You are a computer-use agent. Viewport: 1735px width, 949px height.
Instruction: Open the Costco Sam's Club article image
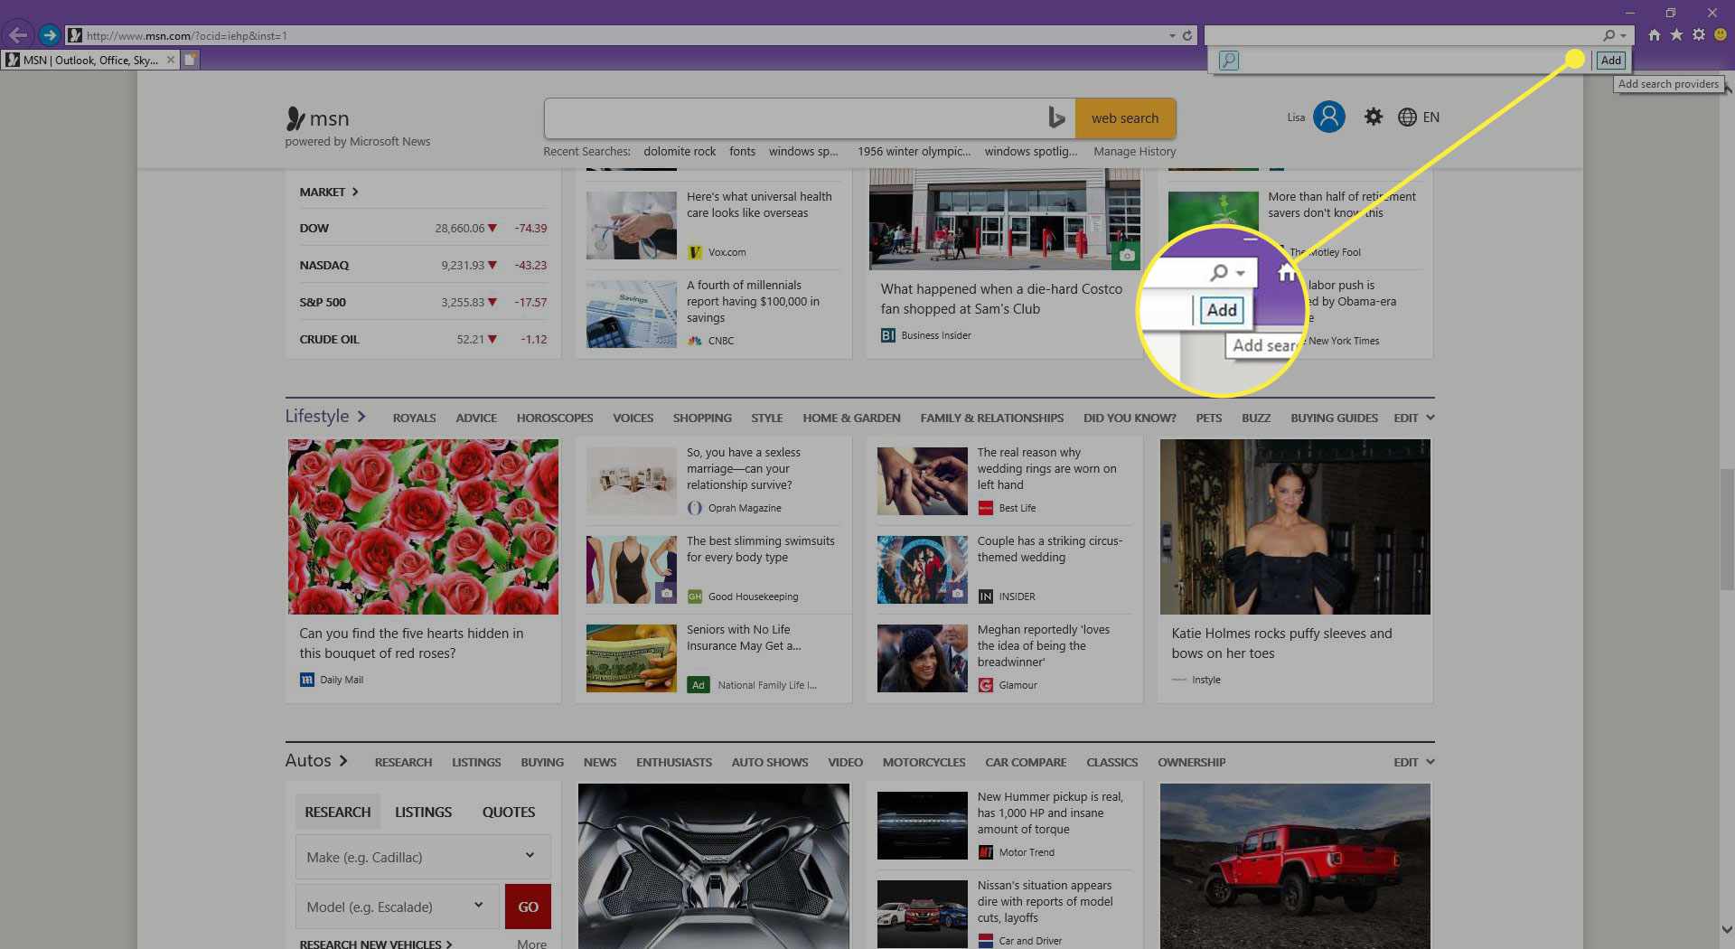coord(1004,219)
